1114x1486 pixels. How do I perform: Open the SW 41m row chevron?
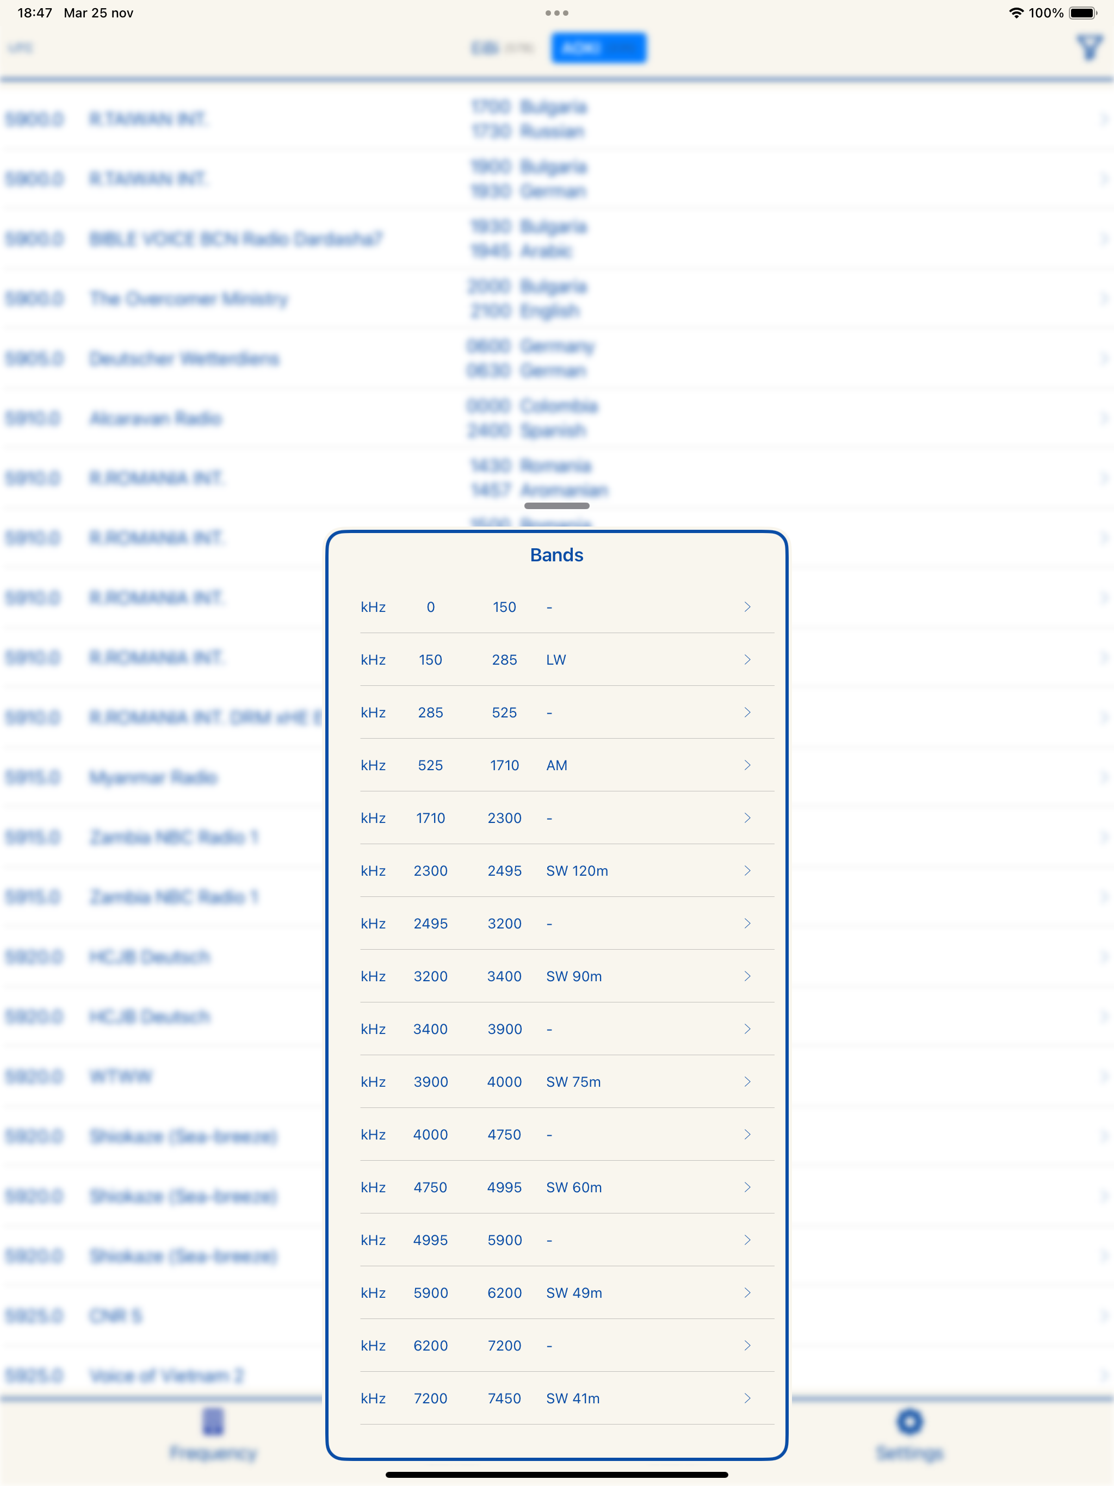[747, 1398]
